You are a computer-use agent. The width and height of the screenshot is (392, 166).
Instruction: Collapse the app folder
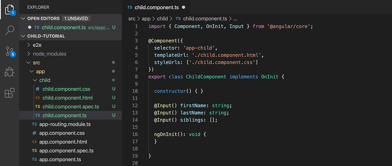[x=70, y=72]
